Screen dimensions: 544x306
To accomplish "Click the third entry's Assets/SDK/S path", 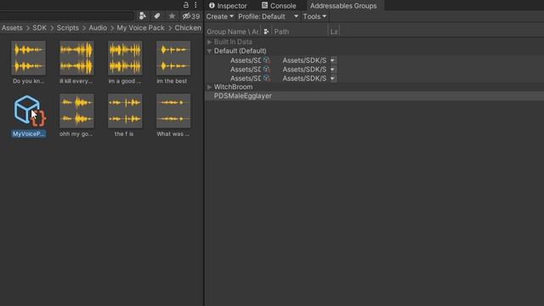I will (x=304, y=78).
